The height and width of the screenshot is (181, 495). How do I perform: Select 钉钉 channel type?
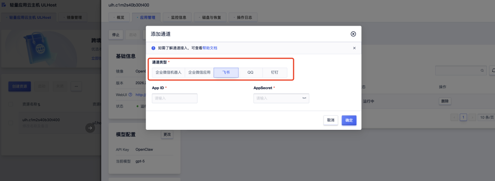[x=275, y=72]
